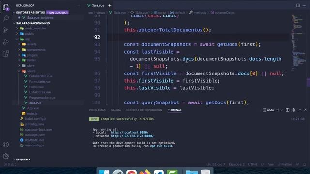Viewport: 310px width, 174px height.
Task: Split the editor to the right
Action: point(298,5)
